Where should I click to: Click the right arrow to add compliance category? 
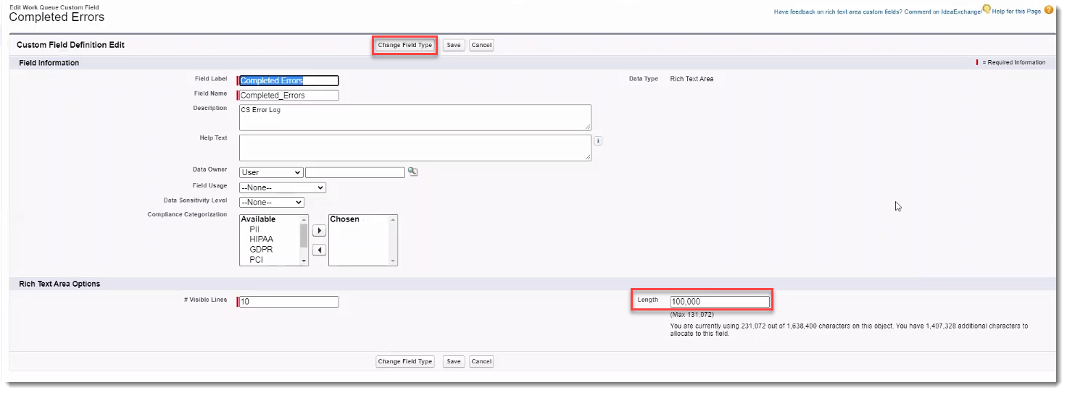point(319,231)
